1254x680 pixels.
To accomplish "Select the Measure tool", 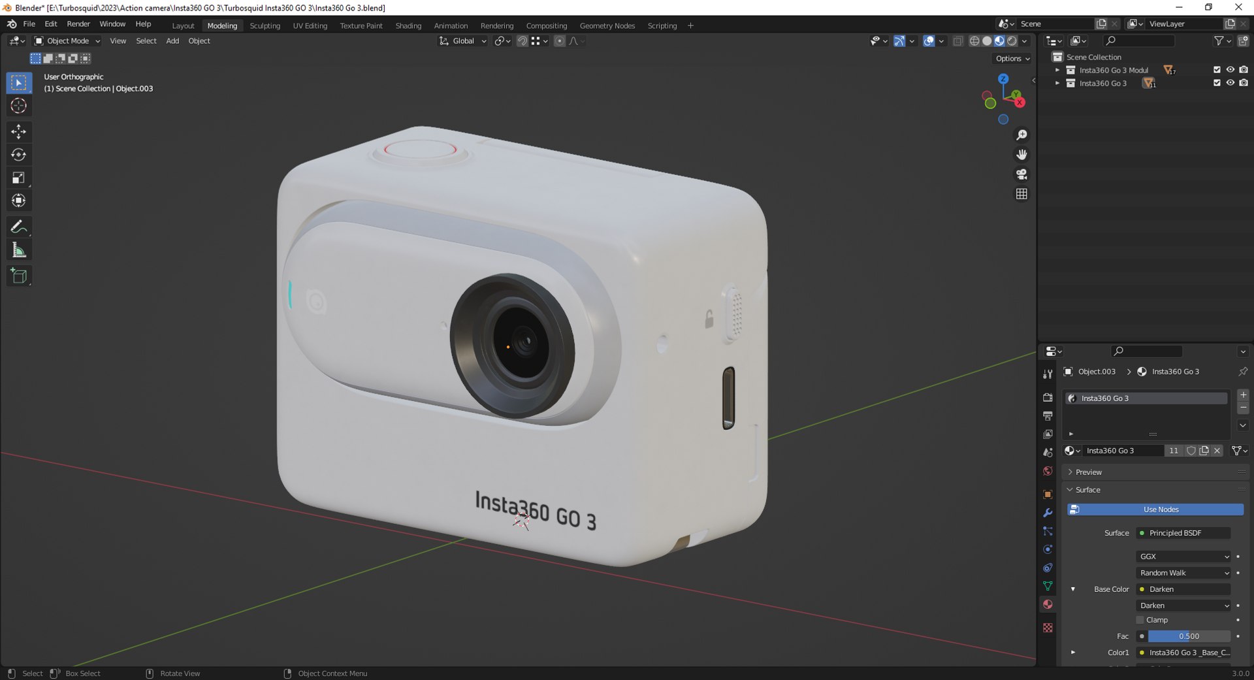I will coord(19,250).
